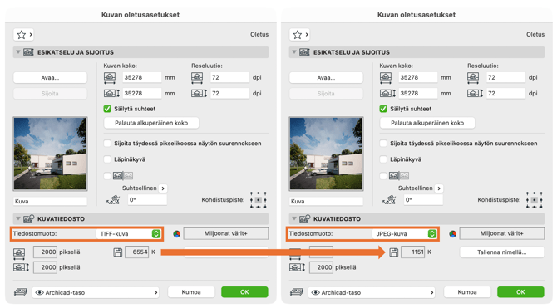This screenshot has width=557, height=308.
Task: Toggle Säilytä suhteet checkbox in right dialog
Action: point(383,109)
